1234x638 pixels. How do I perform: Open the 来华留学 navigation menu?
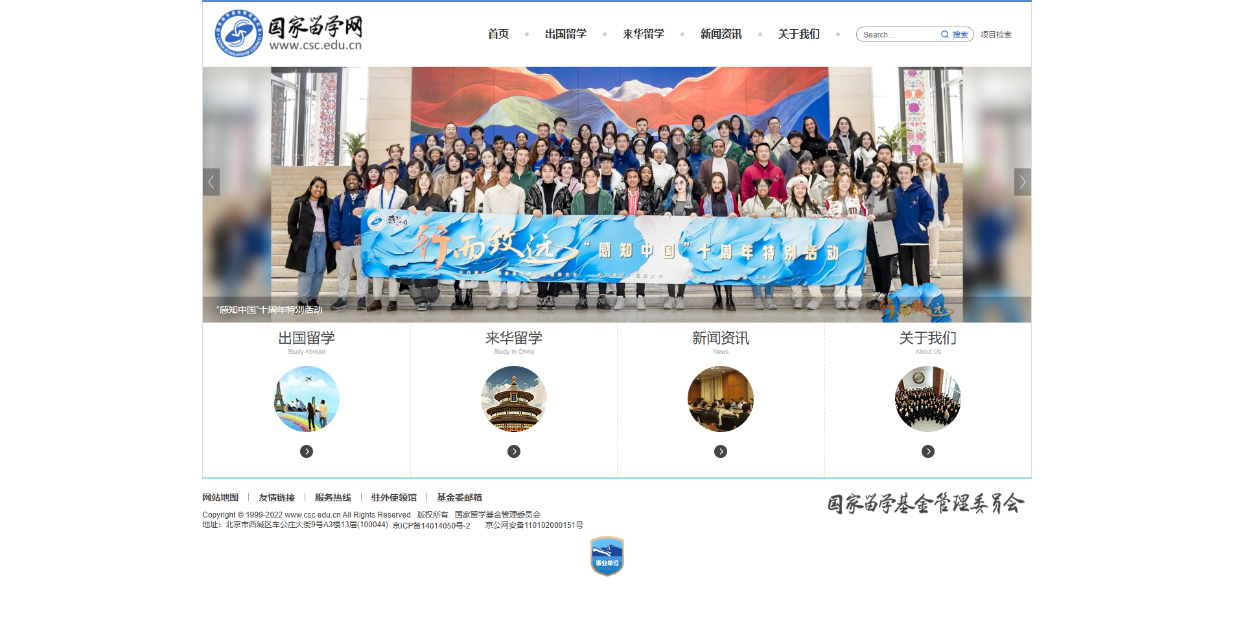(x=643, y=34)
